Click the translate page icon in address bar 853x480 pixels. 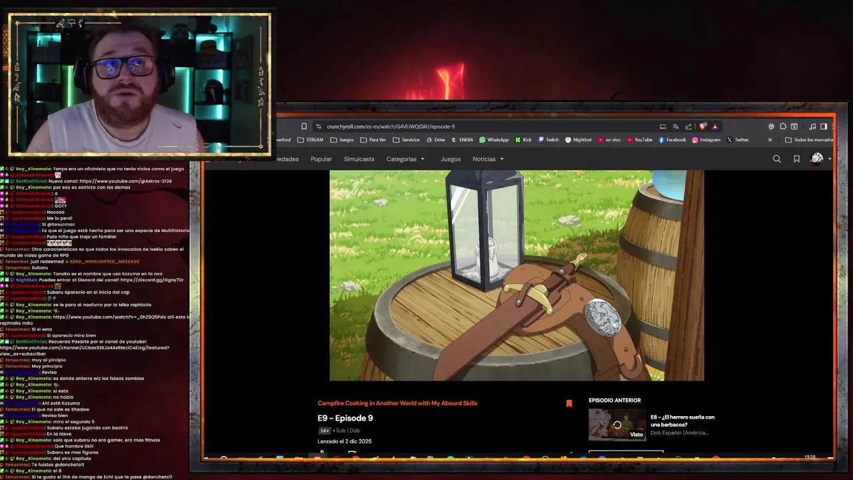tap(675, 127)
